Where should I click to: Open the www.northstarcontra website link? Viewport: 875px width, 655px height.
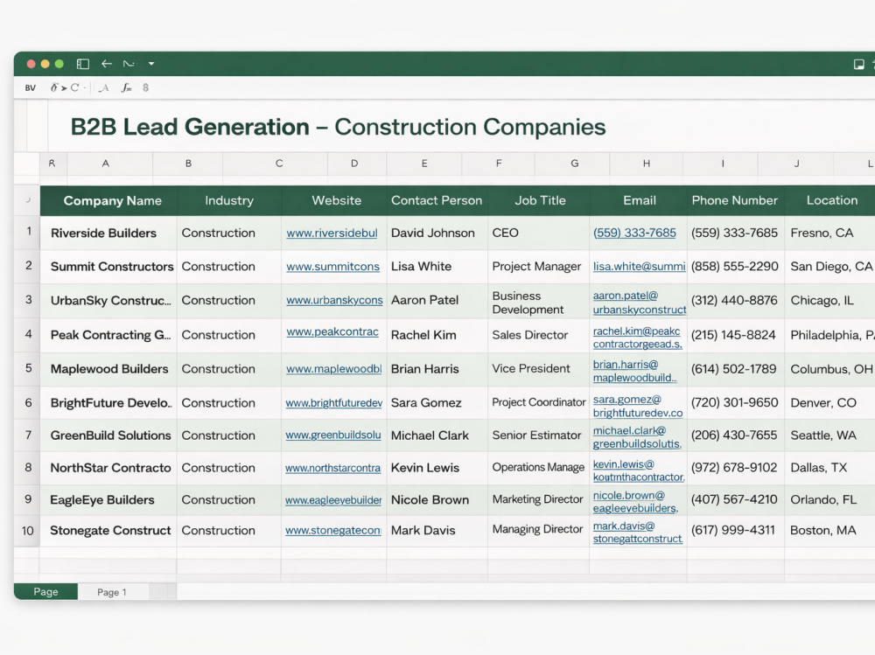click(333, 468)
